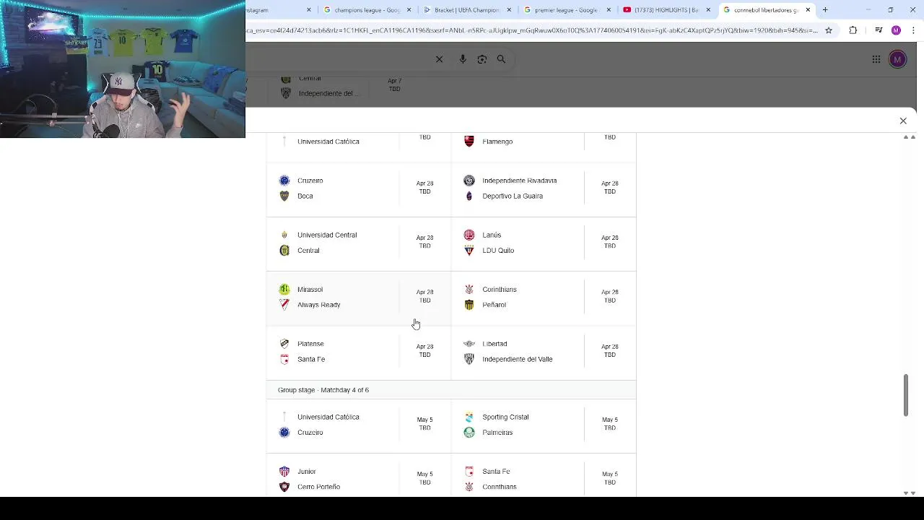
Task: Open the Chrome profile avatar in toolbar
Action: click(896, 30)
